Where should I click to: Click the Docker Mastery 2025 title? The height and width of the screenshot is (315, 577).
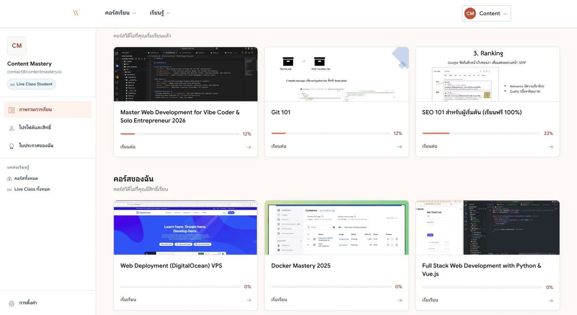click(301, 266)
